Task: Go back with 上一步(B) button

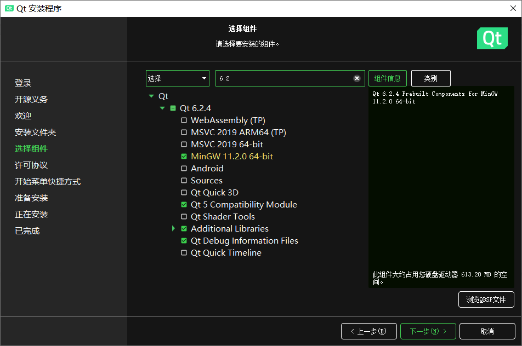Action: point(369,331)
